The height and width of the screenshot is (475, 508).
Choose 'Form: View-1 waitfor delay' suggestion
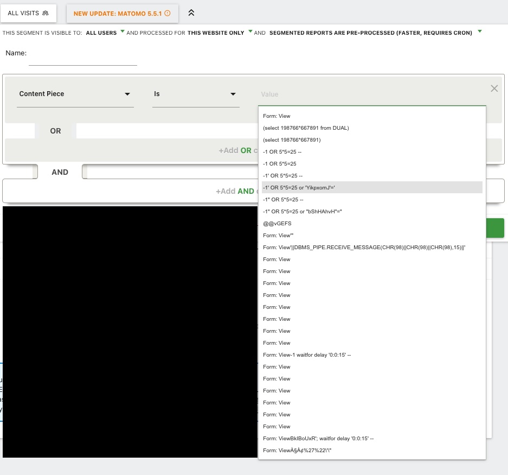click(307, 354)
